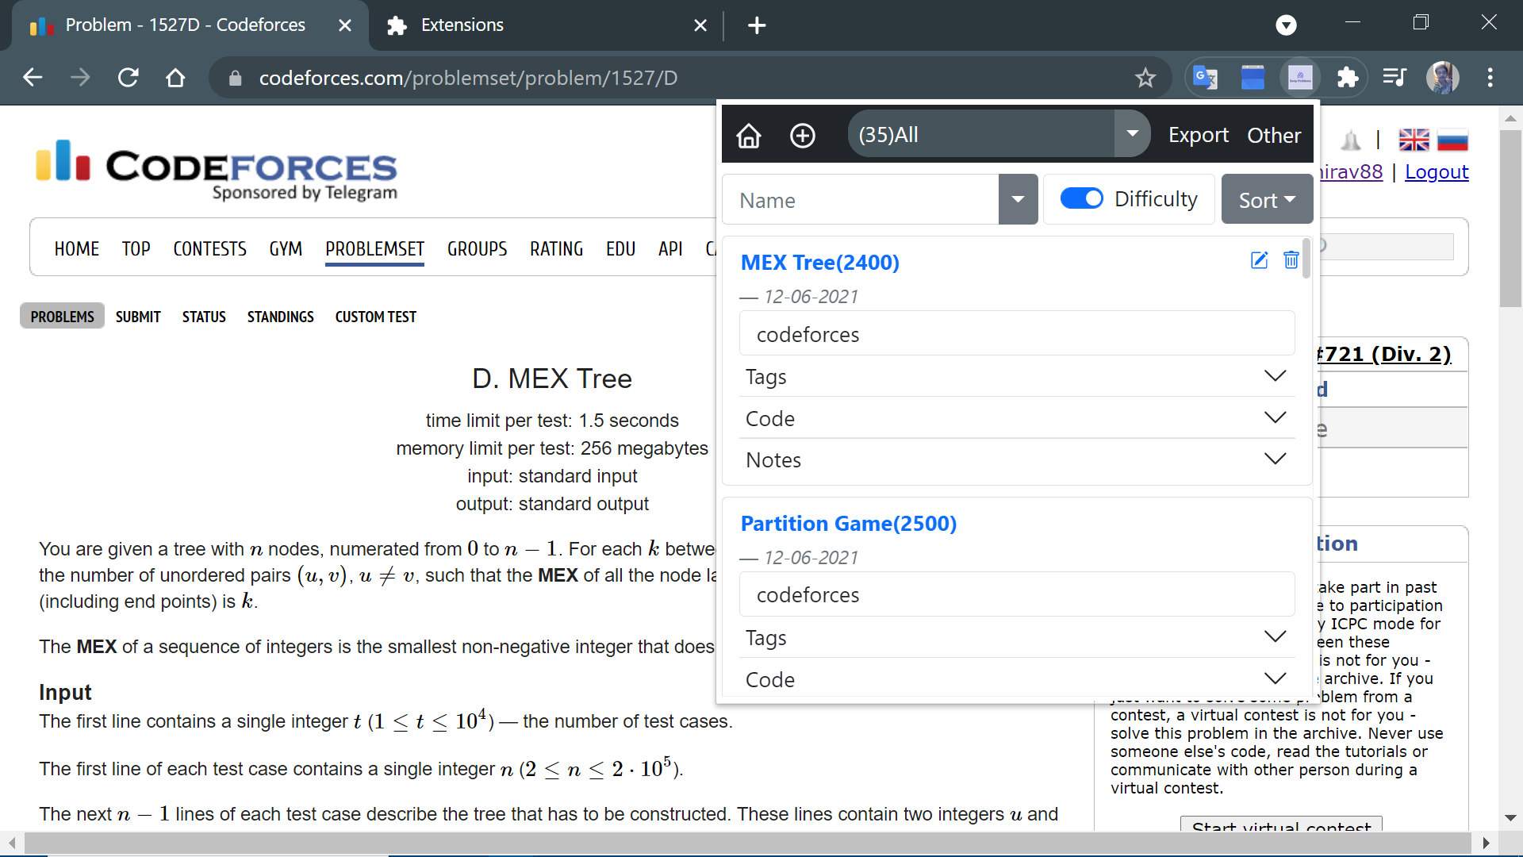Expand Code section of Partition Game
This screenshot has width=1523, height=857.
click(1274, 678)
